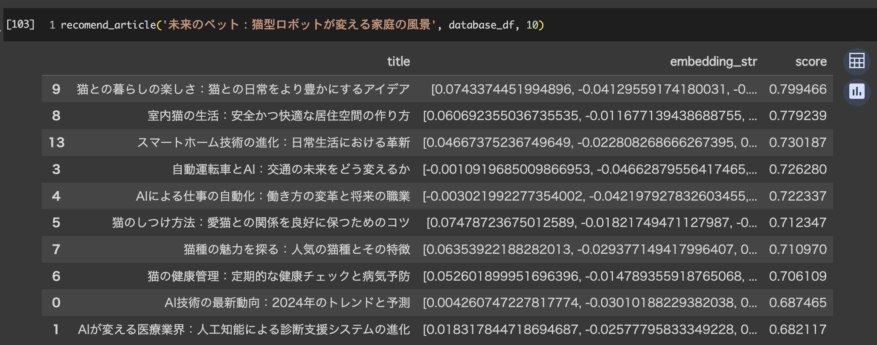
Task: Click the embedding starting with [0.018317844718694687
Action: [x=590, y=329]
